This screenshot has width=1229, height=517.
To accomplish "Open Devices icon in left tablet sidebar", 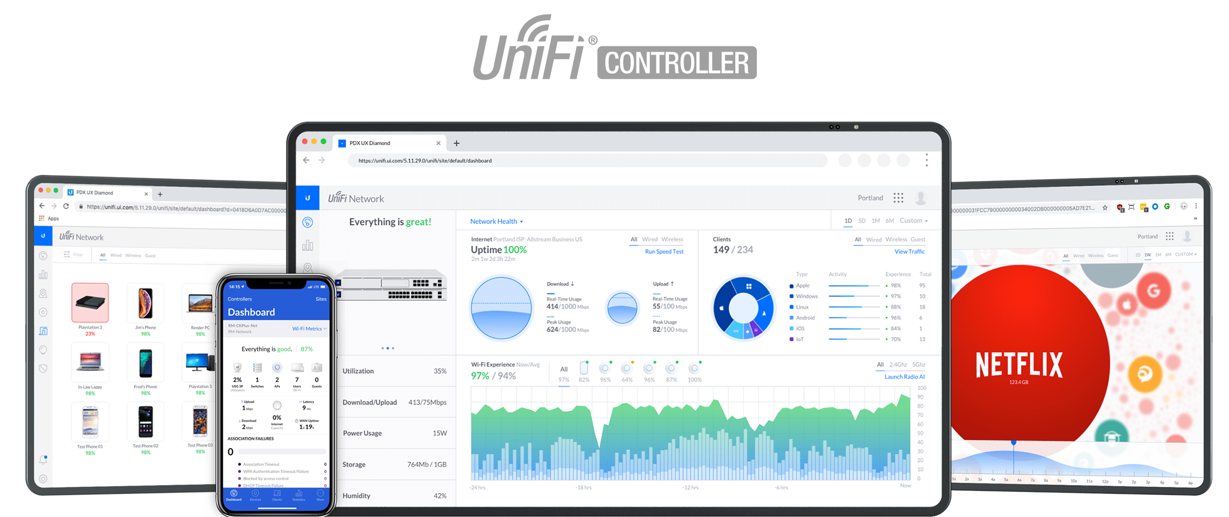I will (44, 312).
